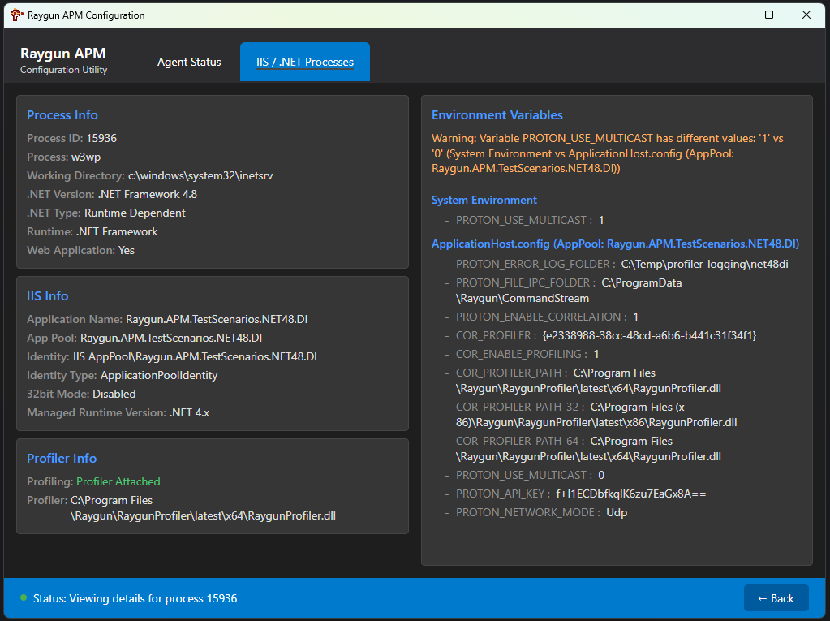Screen dimensions: 830x621
Task: Switch to the Agent Status tab
Action: (x=189, y=62)
